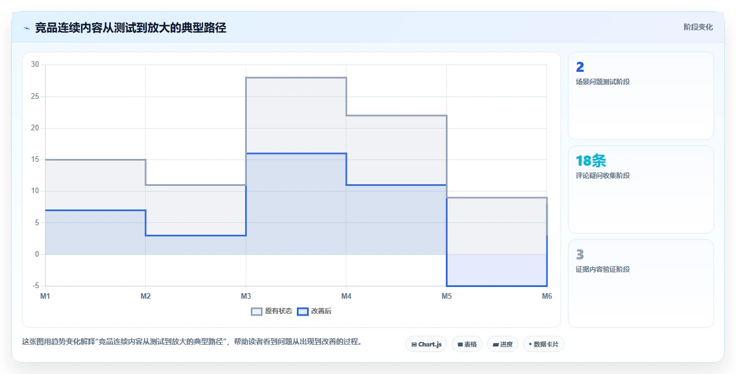
Task: Click the description text below the chart
Action: tap(192, 341)
